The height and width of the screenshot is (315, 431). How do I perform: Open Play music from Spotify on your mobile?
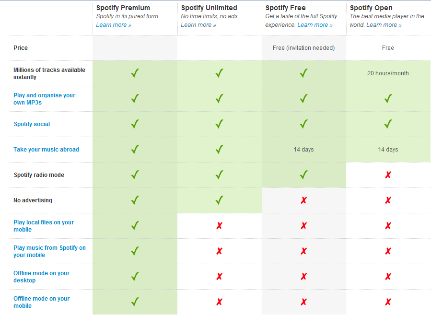pyautogui.click(x=49, y=251)
